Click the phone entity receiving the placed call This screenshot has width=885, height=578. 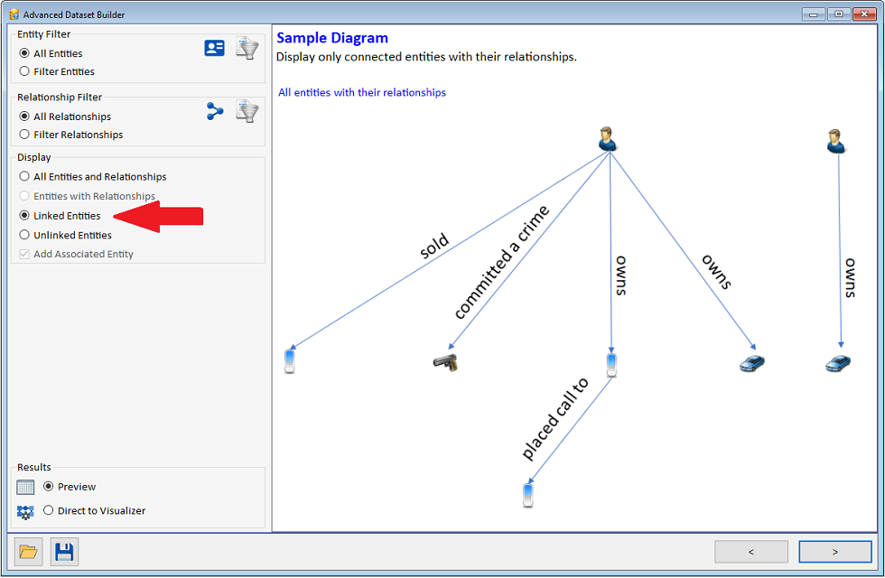(527, 493)
